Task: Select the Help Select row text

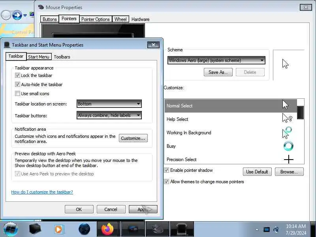Action: click(177, 119)
